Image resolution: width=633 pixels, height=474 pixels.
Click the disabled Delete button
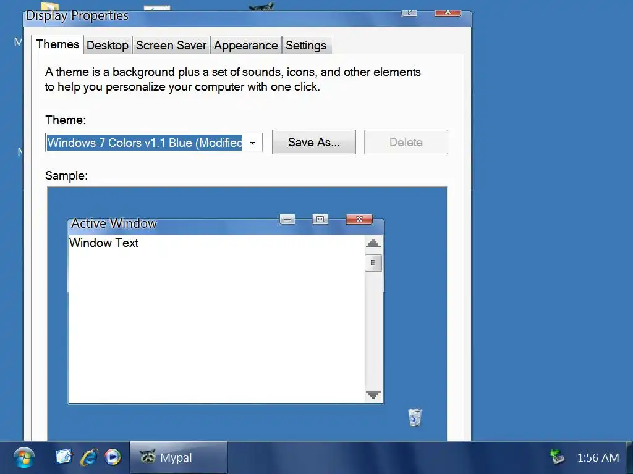pyautogui.click(x=406, y=142)
